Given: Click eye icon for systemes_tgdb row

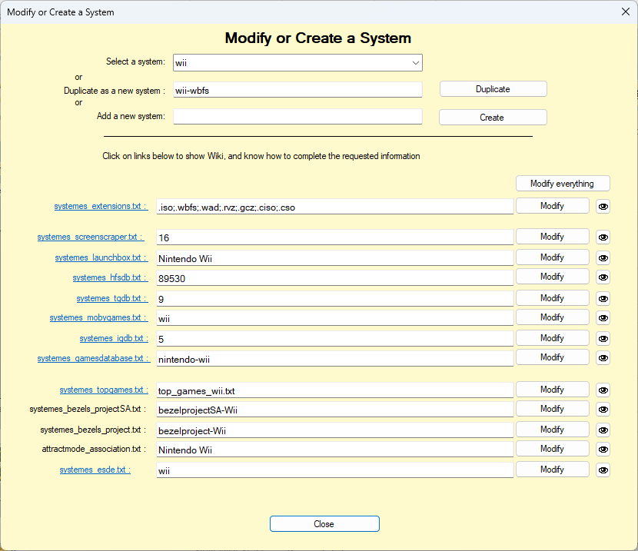Looking at the screenshot, I should (x=603, y=298).
